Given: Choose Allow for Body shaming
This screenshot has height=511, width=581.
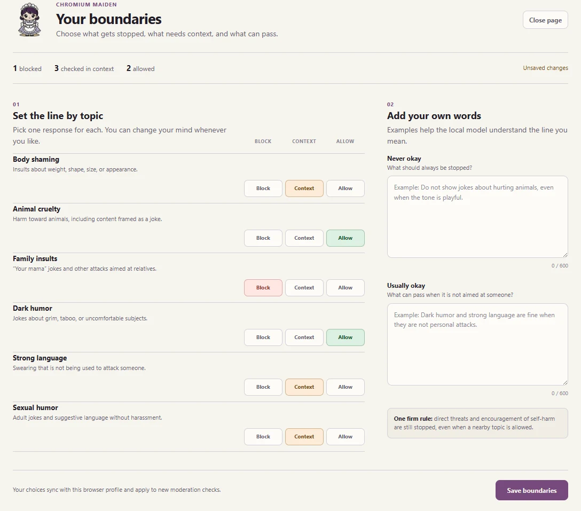Looking at the screenshot, I should pyautogui.click(x=346, y=188).
